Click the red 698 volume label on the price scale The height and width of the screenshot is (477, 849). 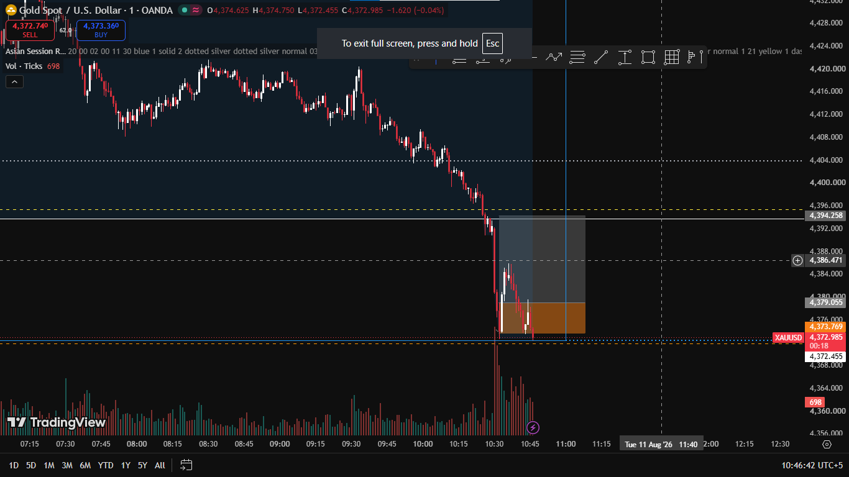point(815,402)
